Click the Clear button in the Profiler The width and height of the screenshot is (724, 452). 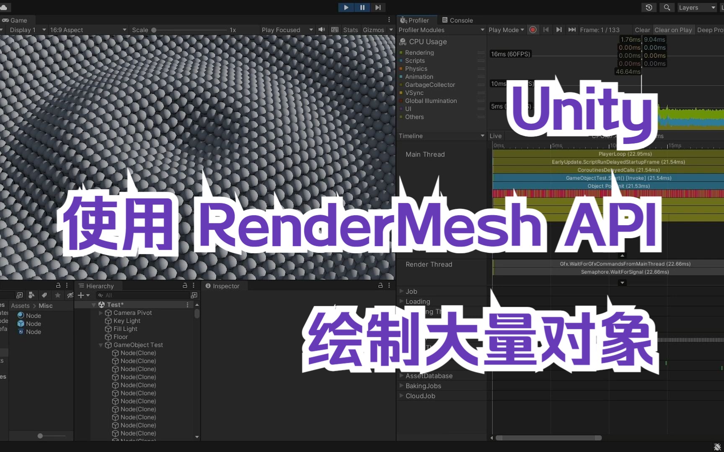point(642,30)
